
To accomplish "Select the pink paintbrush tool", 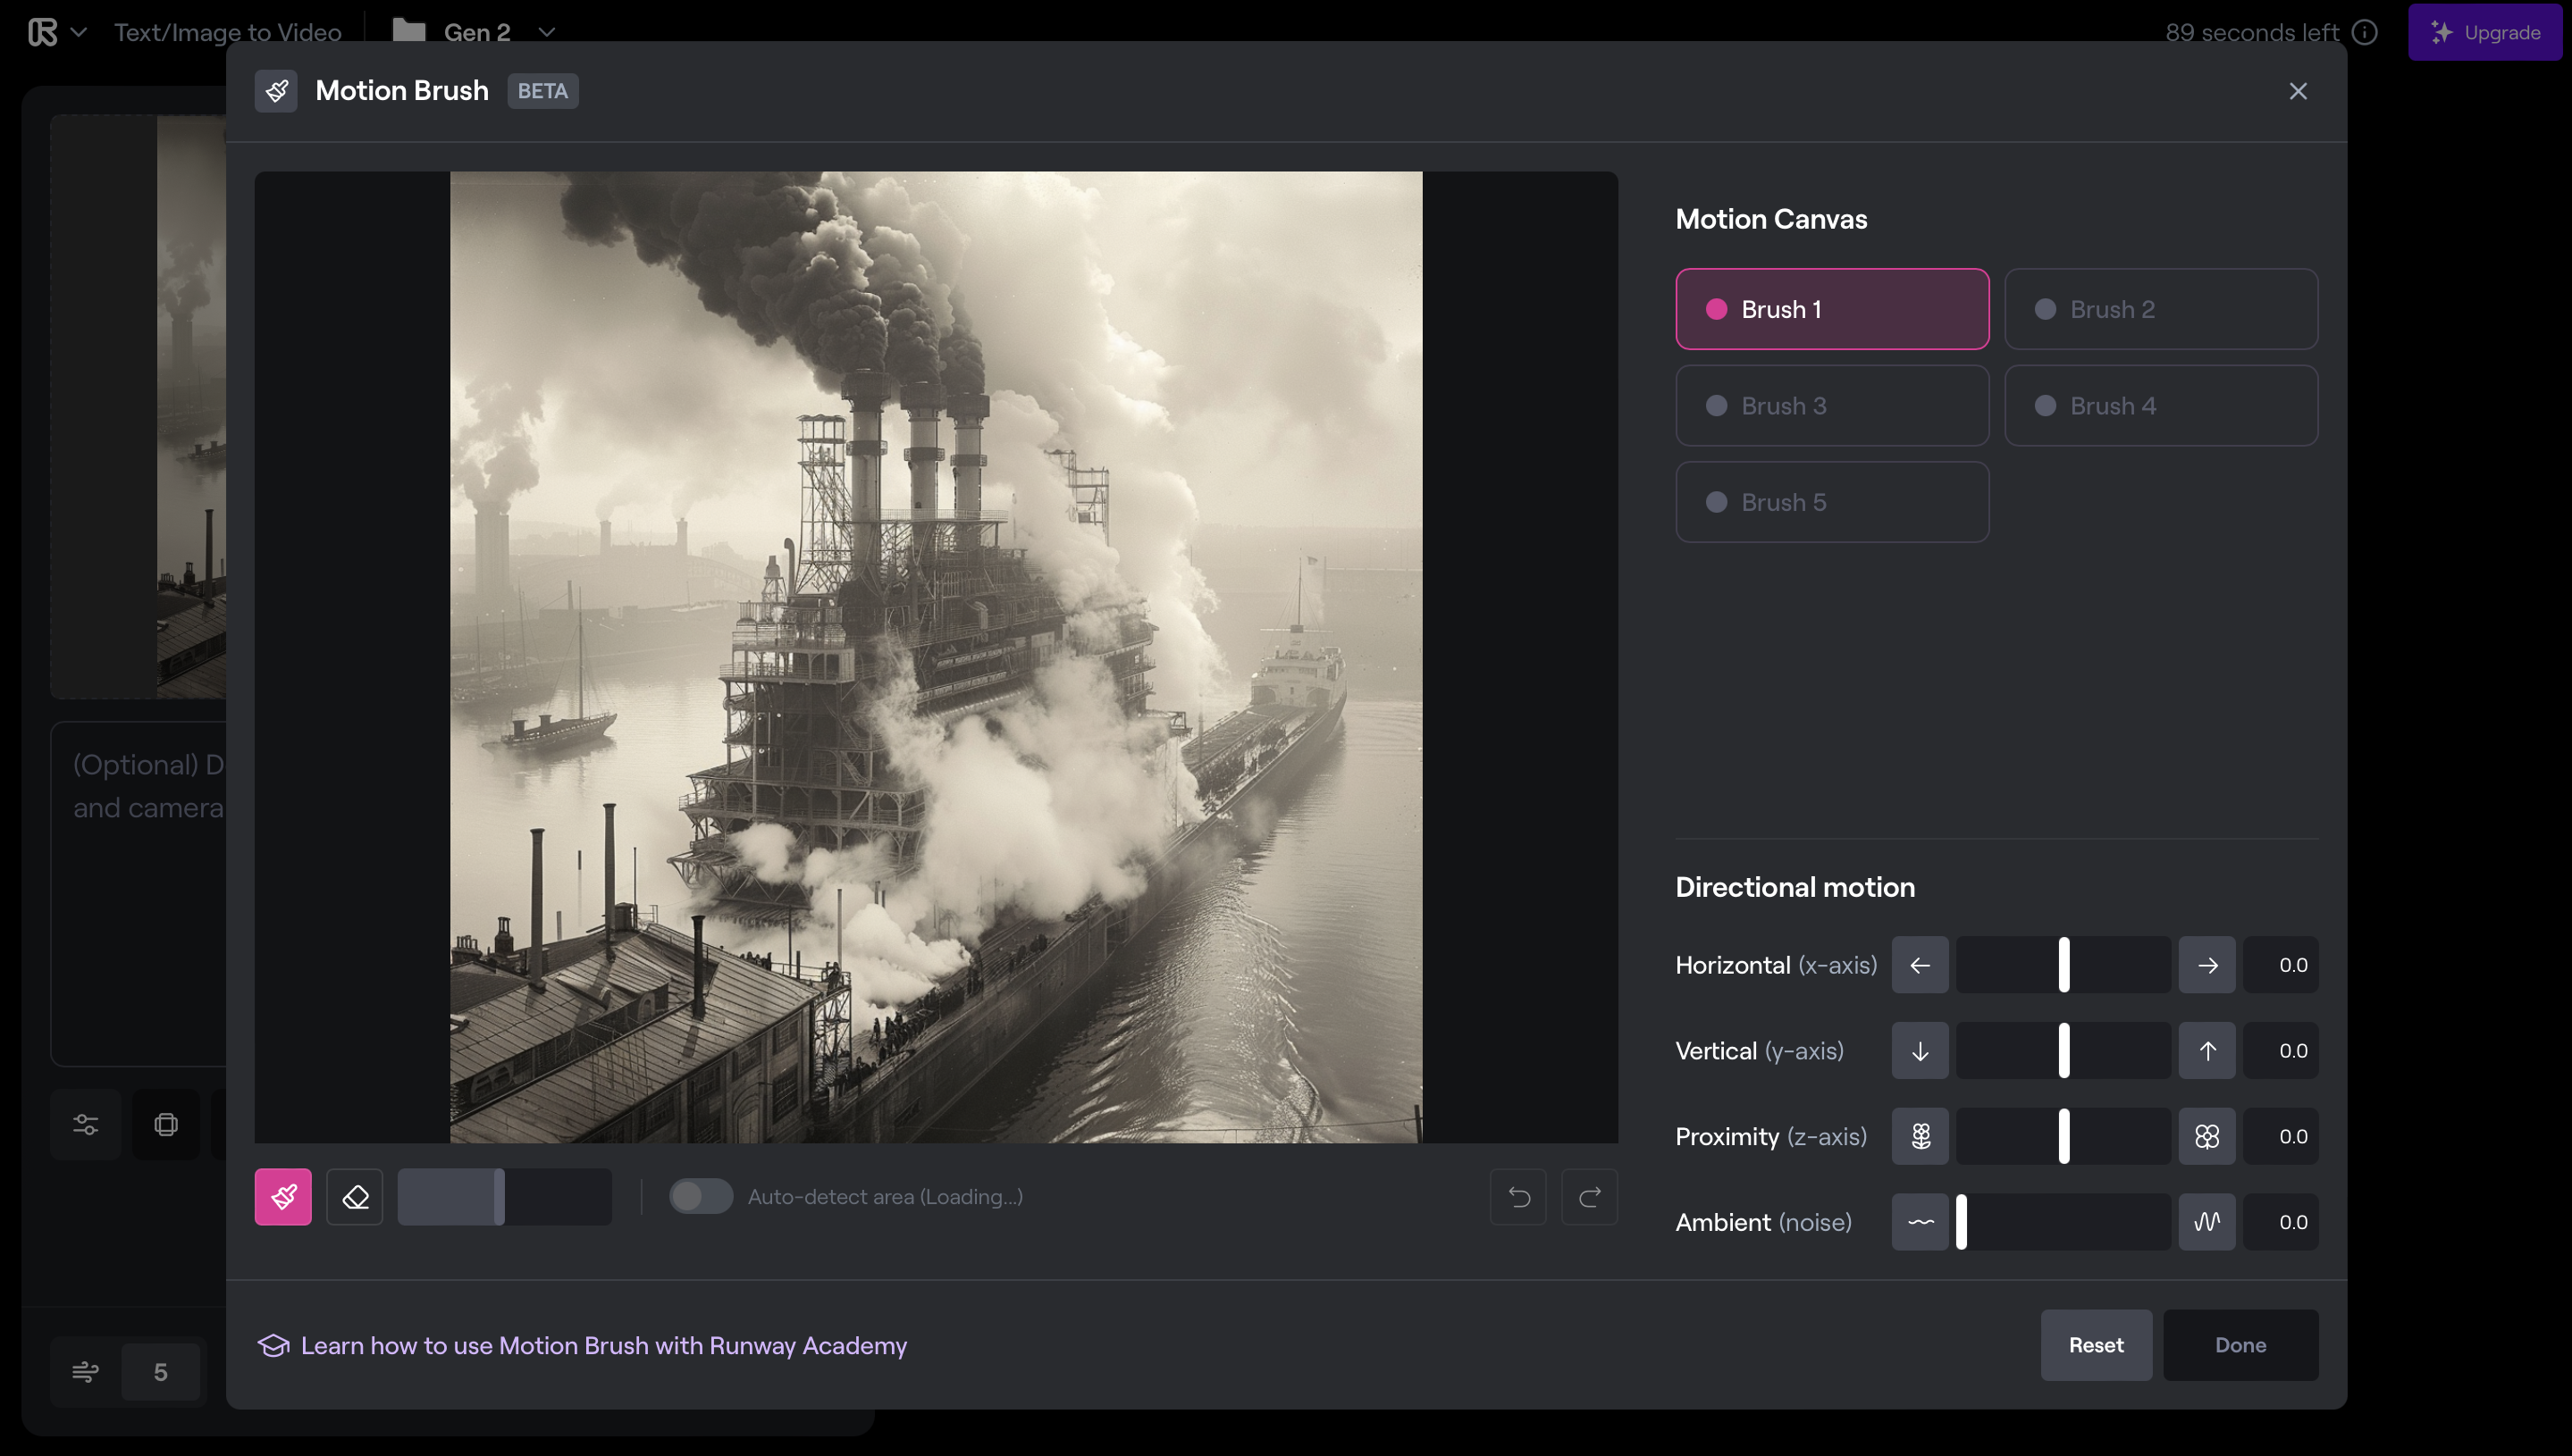I will click(283, 1196).
